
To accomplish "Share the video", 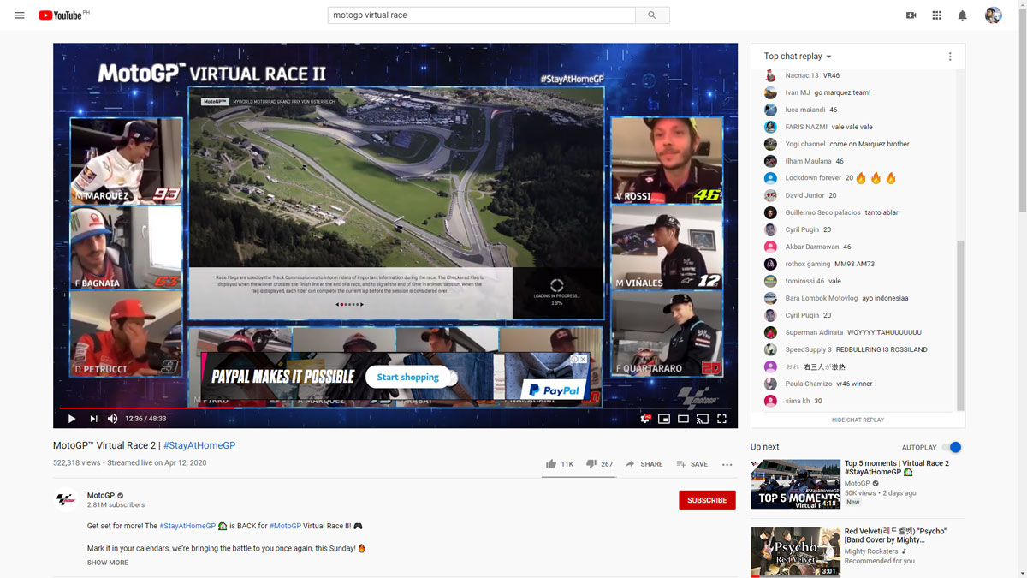I will click(x=644, y=464).
